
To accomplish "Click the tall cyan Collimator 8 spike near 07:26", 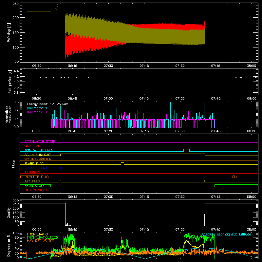I will [170, 110].
